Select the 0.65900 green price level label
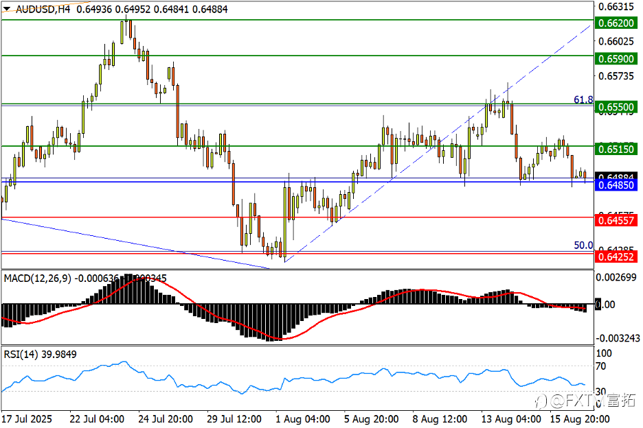The width and height of the screenshot is (643, 428). [x=616, y=58]
